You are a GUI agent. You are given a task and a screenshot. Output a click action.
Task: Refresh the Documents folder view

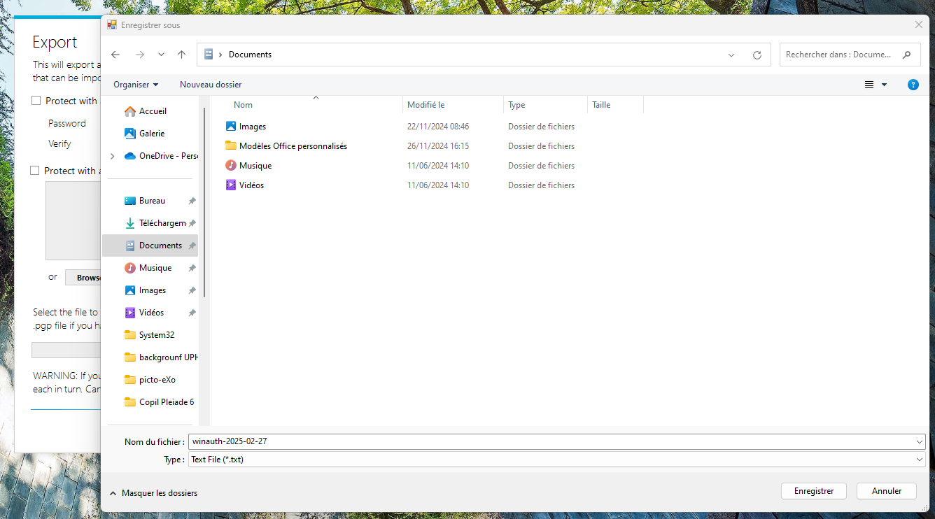(757, 55)
